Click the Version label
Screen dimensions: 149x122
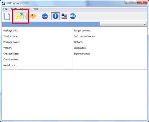(8, 48)
